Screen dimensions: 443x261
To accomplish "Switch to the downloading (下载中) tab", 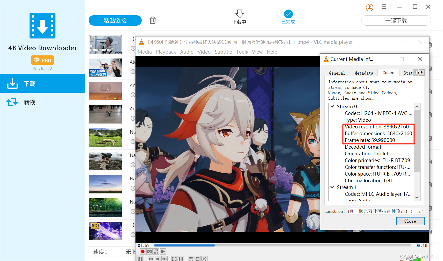I will [x=239, y=17].
